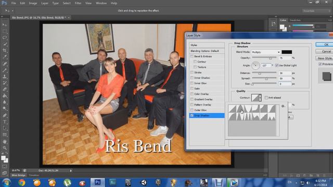333x187 pixels.
Task: Select the Pen tool
Action: tap(5, 115)
